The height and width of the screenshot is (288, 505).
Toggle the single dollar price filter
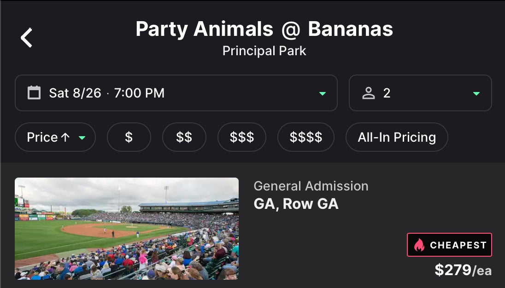[x=129, y=137]
